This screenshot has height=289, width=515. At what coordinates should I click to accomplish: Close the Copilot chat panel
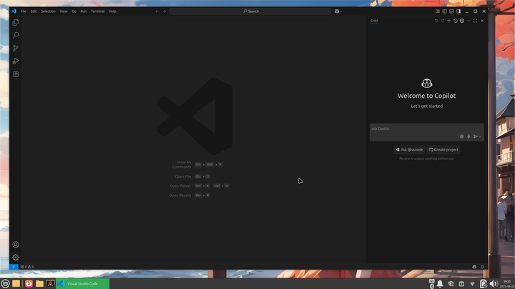482,21
